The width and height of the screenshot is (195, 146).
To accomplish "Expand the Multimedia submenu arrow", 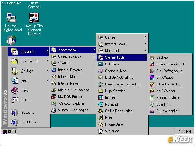I will (145, 50).
